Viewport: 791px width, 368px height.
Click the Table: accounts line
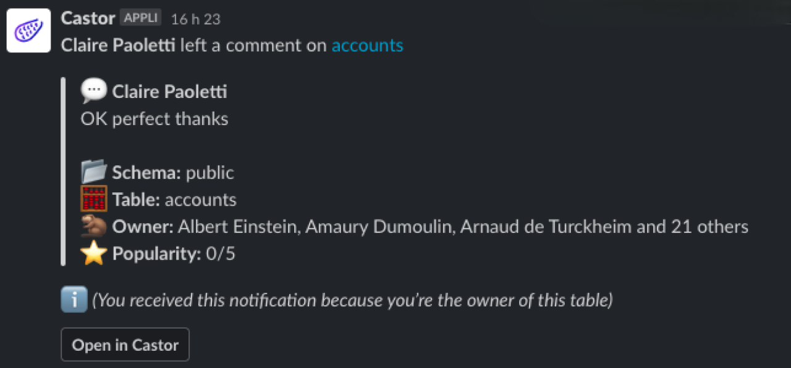[x=174, y=200]
